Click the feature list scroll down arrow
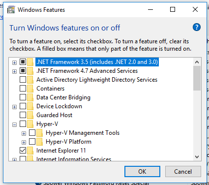The image size is (209, 185). click(x=197, y=157)
